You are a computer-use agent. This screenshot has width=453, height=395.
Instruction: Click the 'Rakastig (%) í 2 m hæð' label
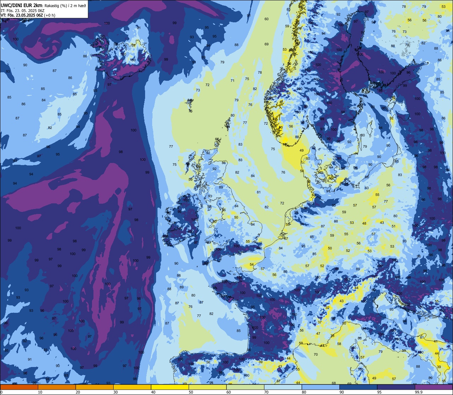pyautogui.click(x=65, y=6)
